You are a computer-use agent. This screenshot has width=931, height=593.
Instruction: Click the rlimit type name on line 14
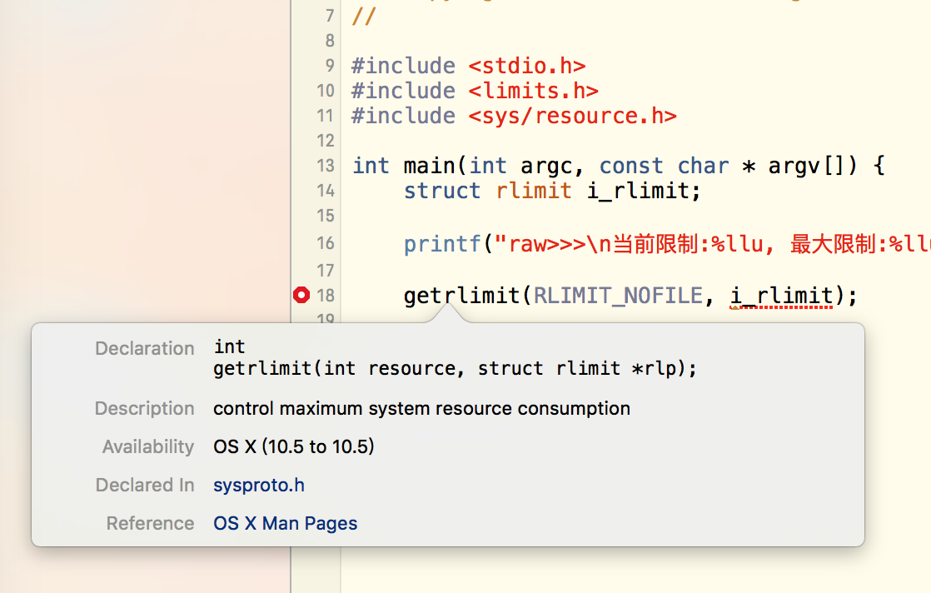click(x=533, y=191)
